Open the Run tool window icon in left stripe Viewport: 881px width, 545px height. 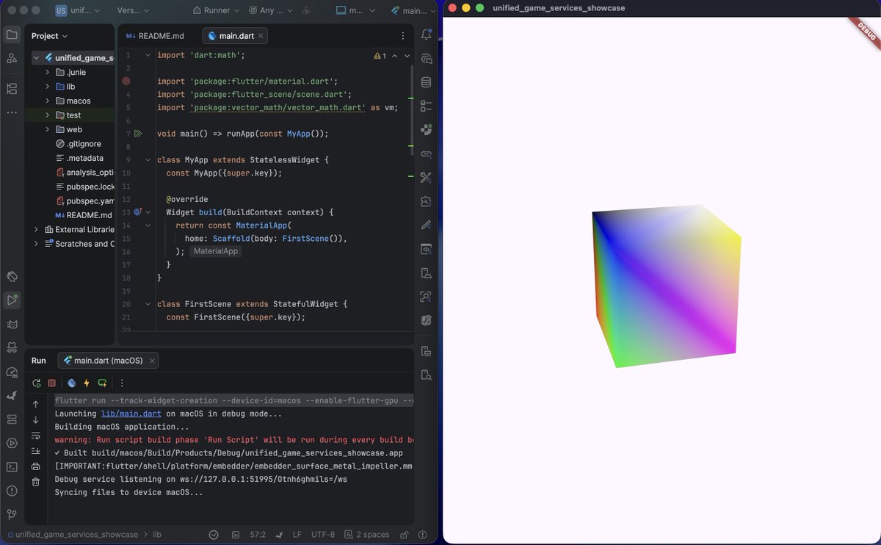pyautogui.click(x=12, y=300)
